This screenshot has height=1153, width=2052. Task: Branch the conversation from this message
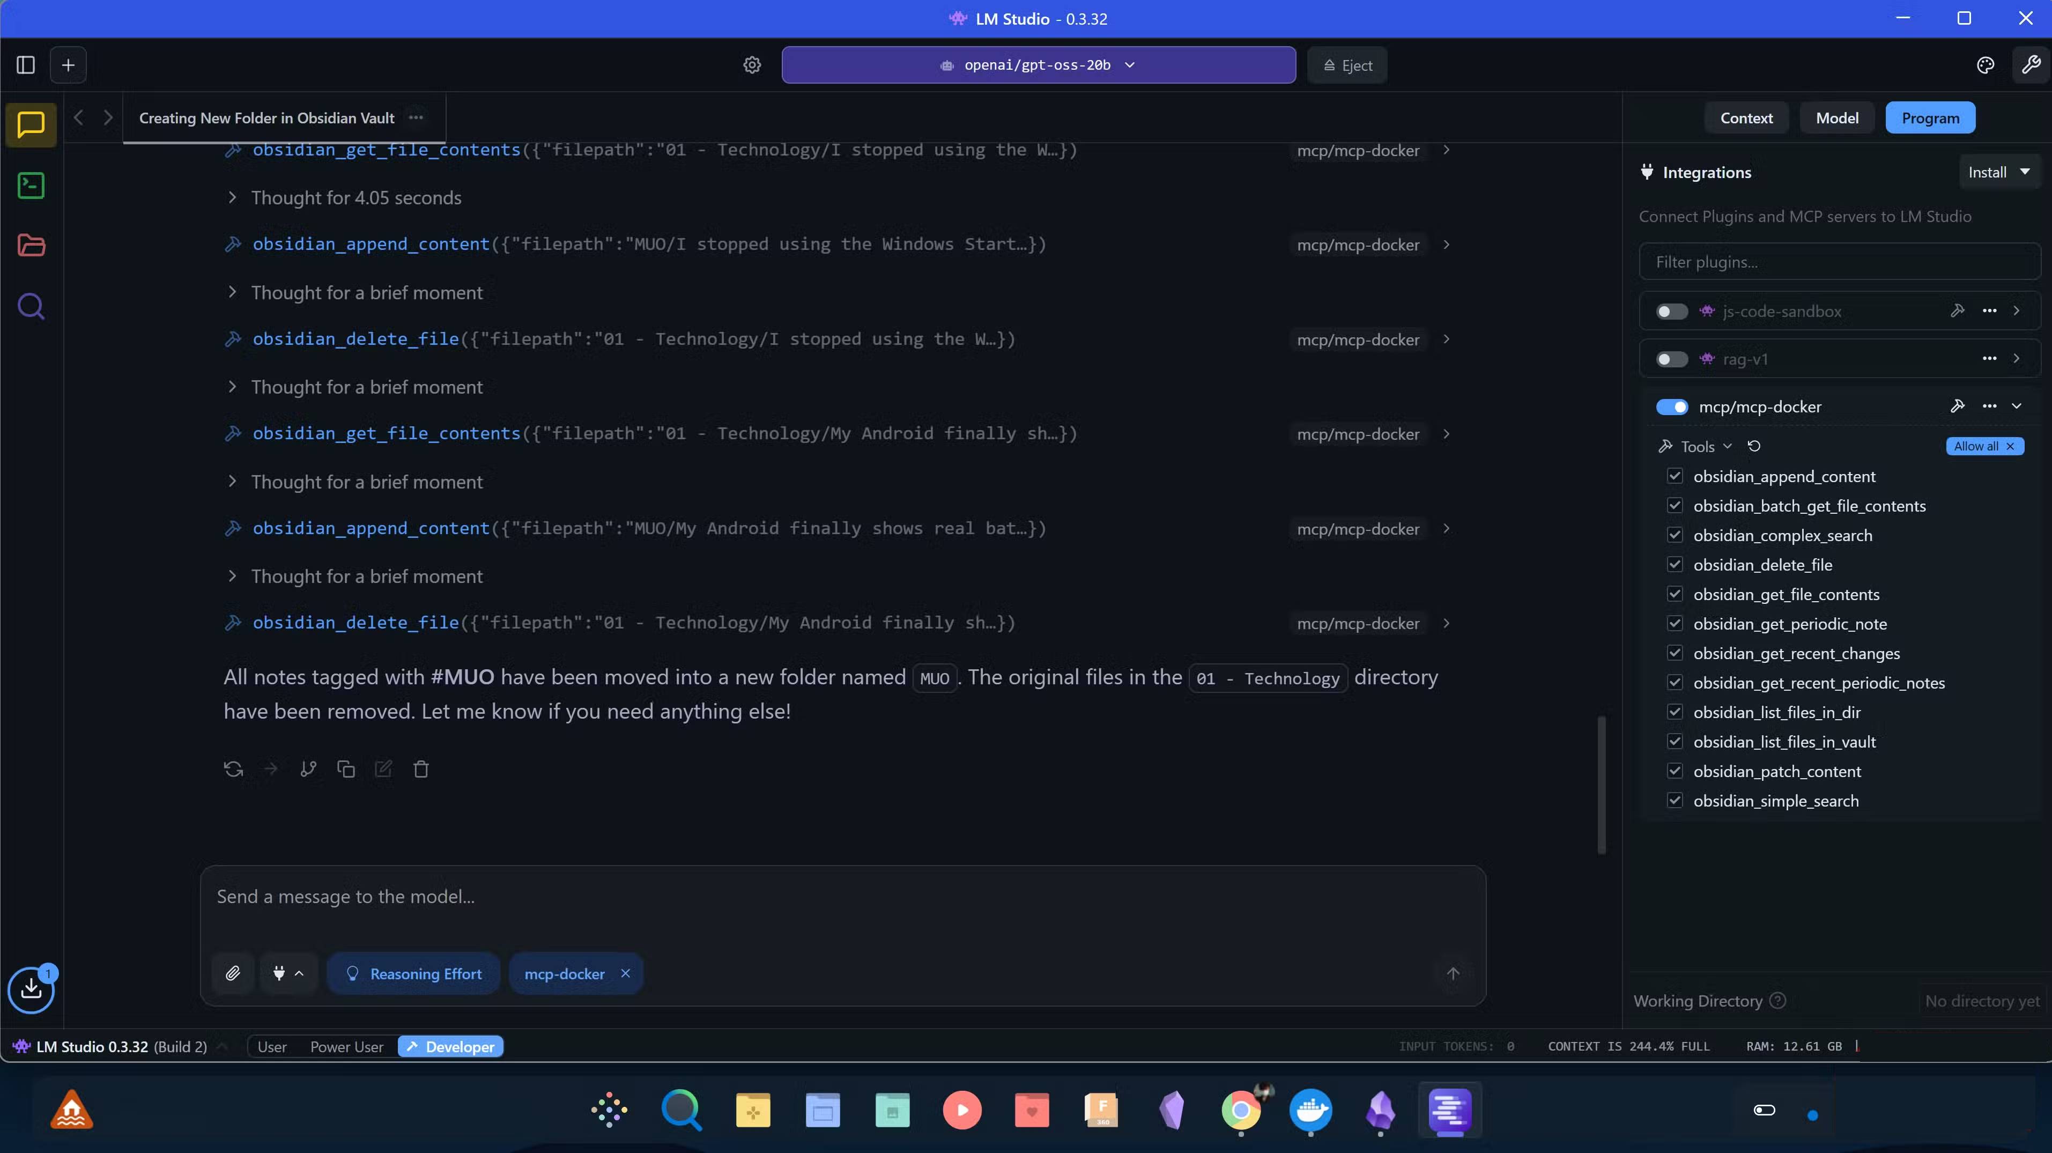point(308,769)
